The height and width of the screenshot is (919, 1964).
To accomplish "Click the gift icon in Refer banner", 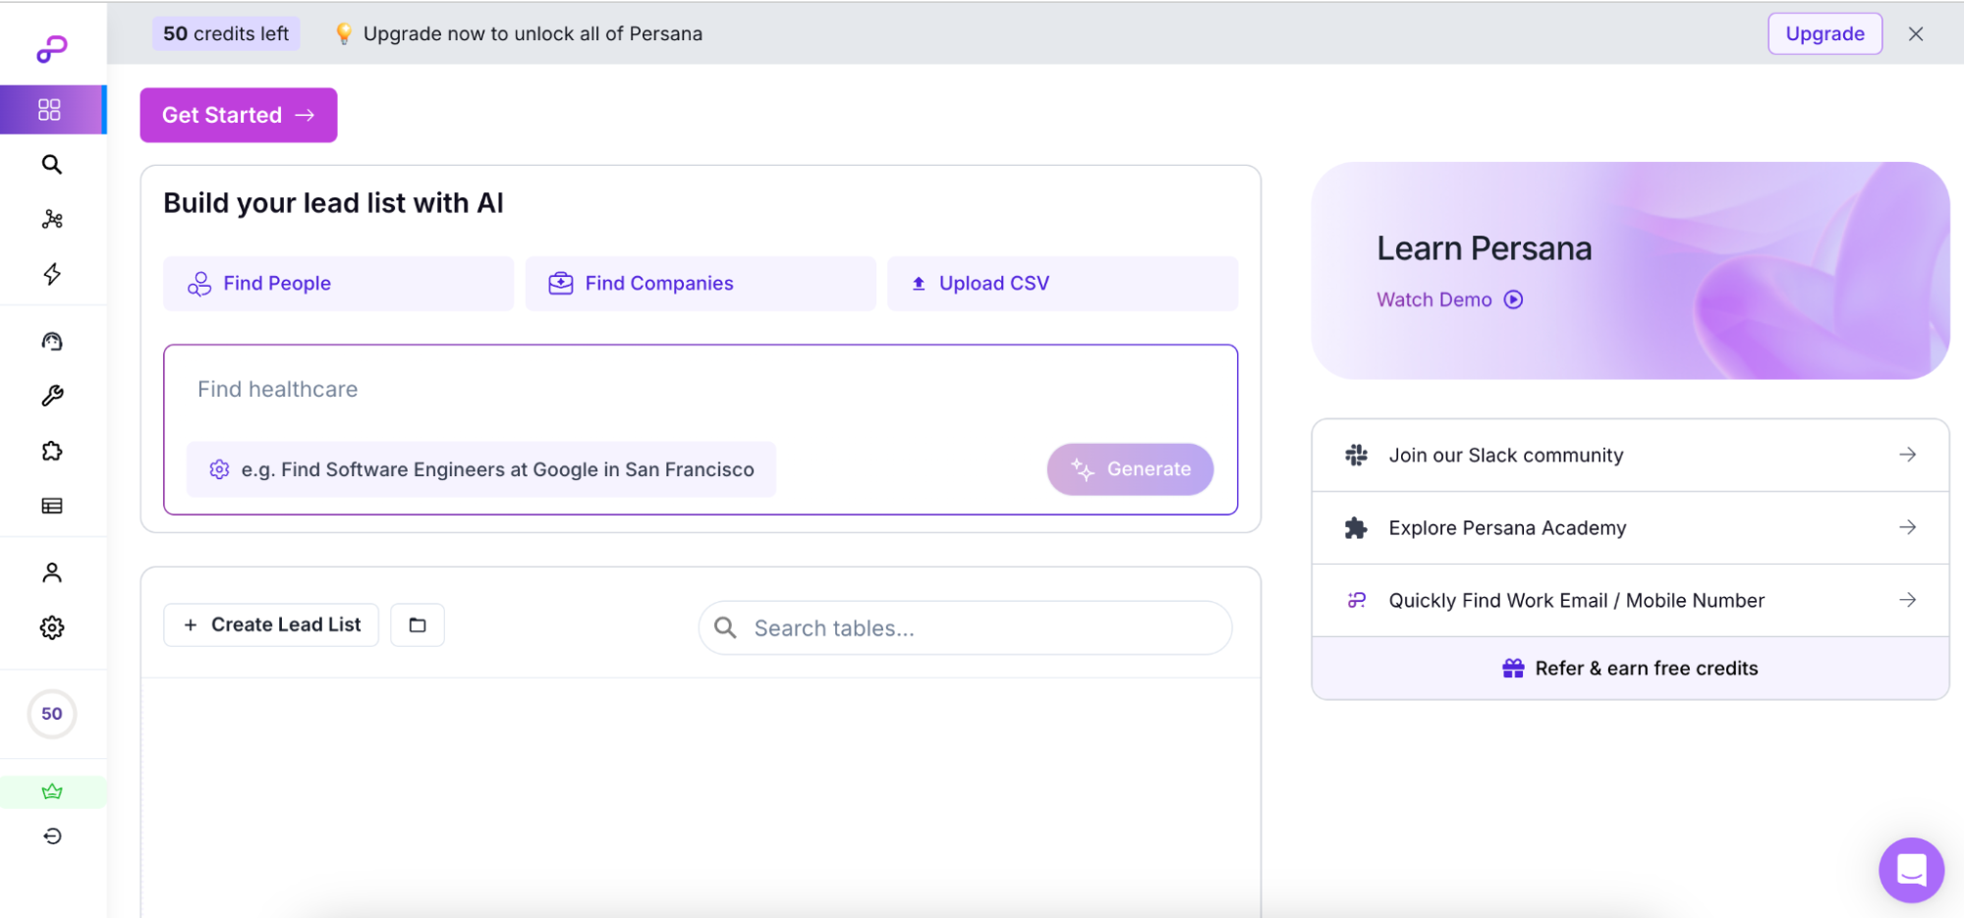I will (x=1513, y=669).
